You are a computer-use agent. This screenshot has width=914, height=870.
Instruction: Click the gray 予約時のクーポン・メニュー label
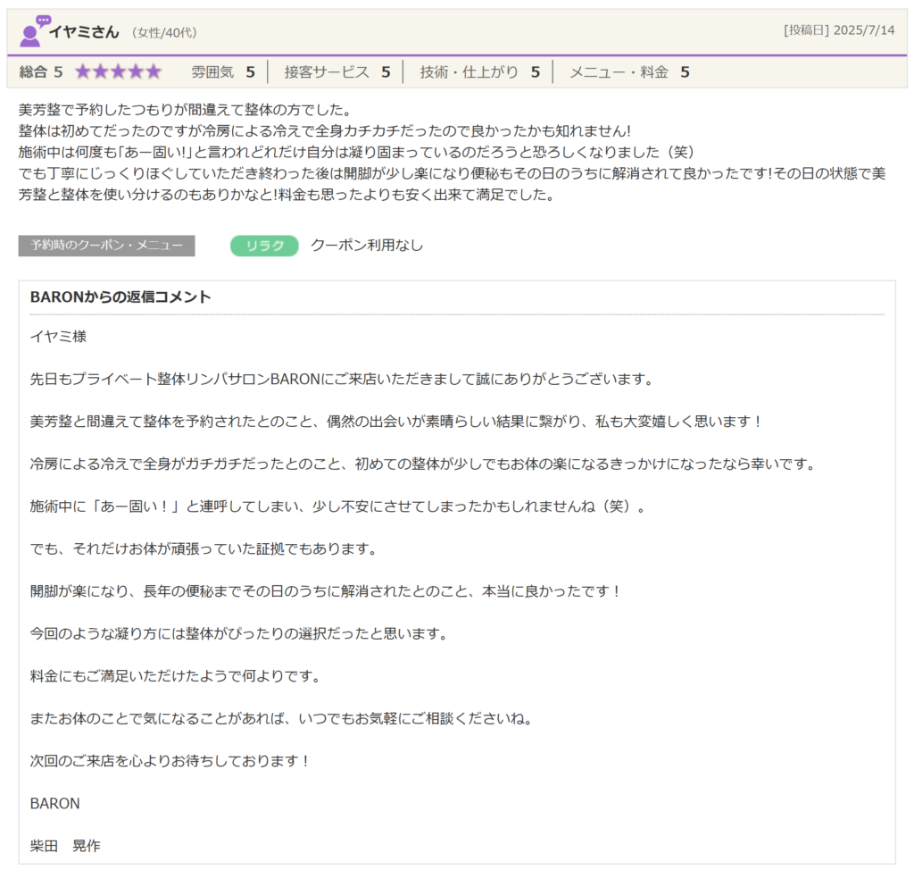click(106, 246)
